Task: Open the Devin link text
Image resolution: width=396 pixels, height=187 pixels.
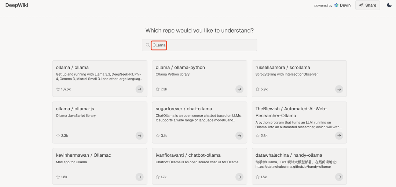Action: point(345,5)
